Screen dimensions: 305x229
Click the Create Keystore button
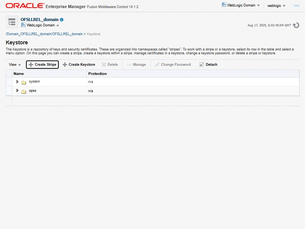79,65
